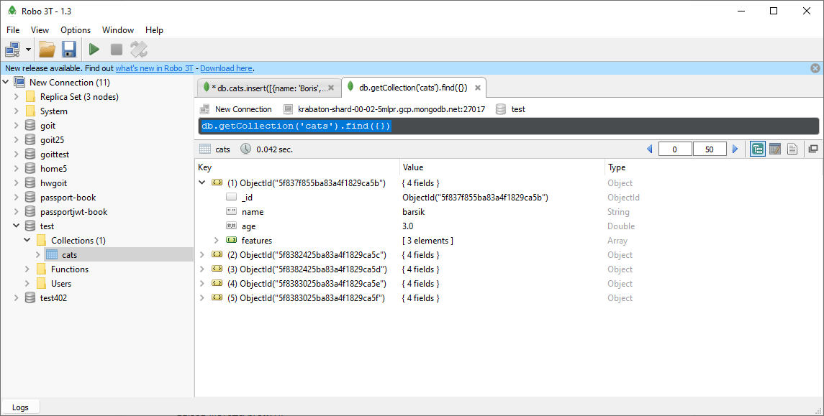The height and width of the screenshot is (416, 824).
Task: Collapse the Collections (1) folder
Action: click(27, 240)
